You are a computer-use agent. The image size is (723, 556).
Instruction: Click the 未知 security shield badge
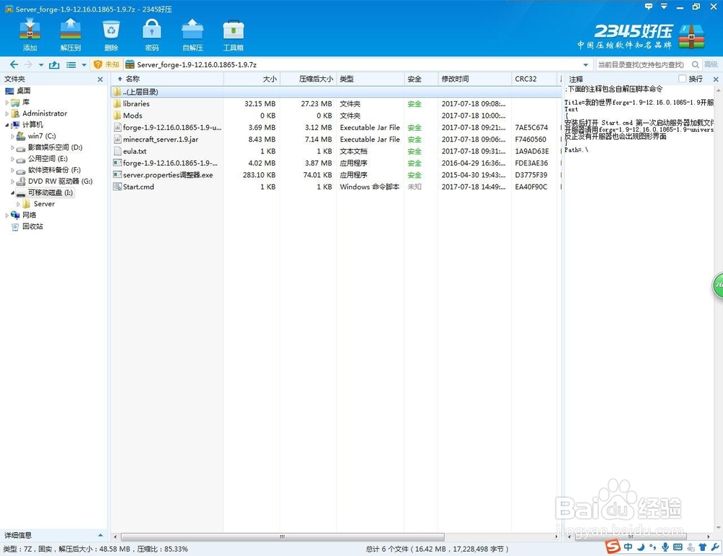(106, 64)
